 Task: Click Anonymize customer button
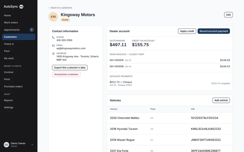(x=66, y=74)
